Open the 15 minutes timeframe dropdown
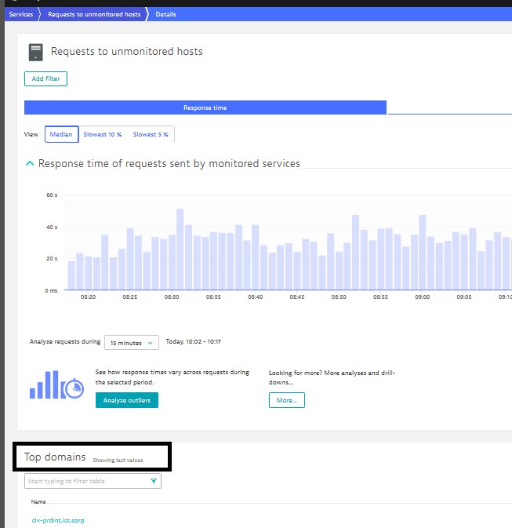This screenshot has width=512, height=528. pos(131,342)
